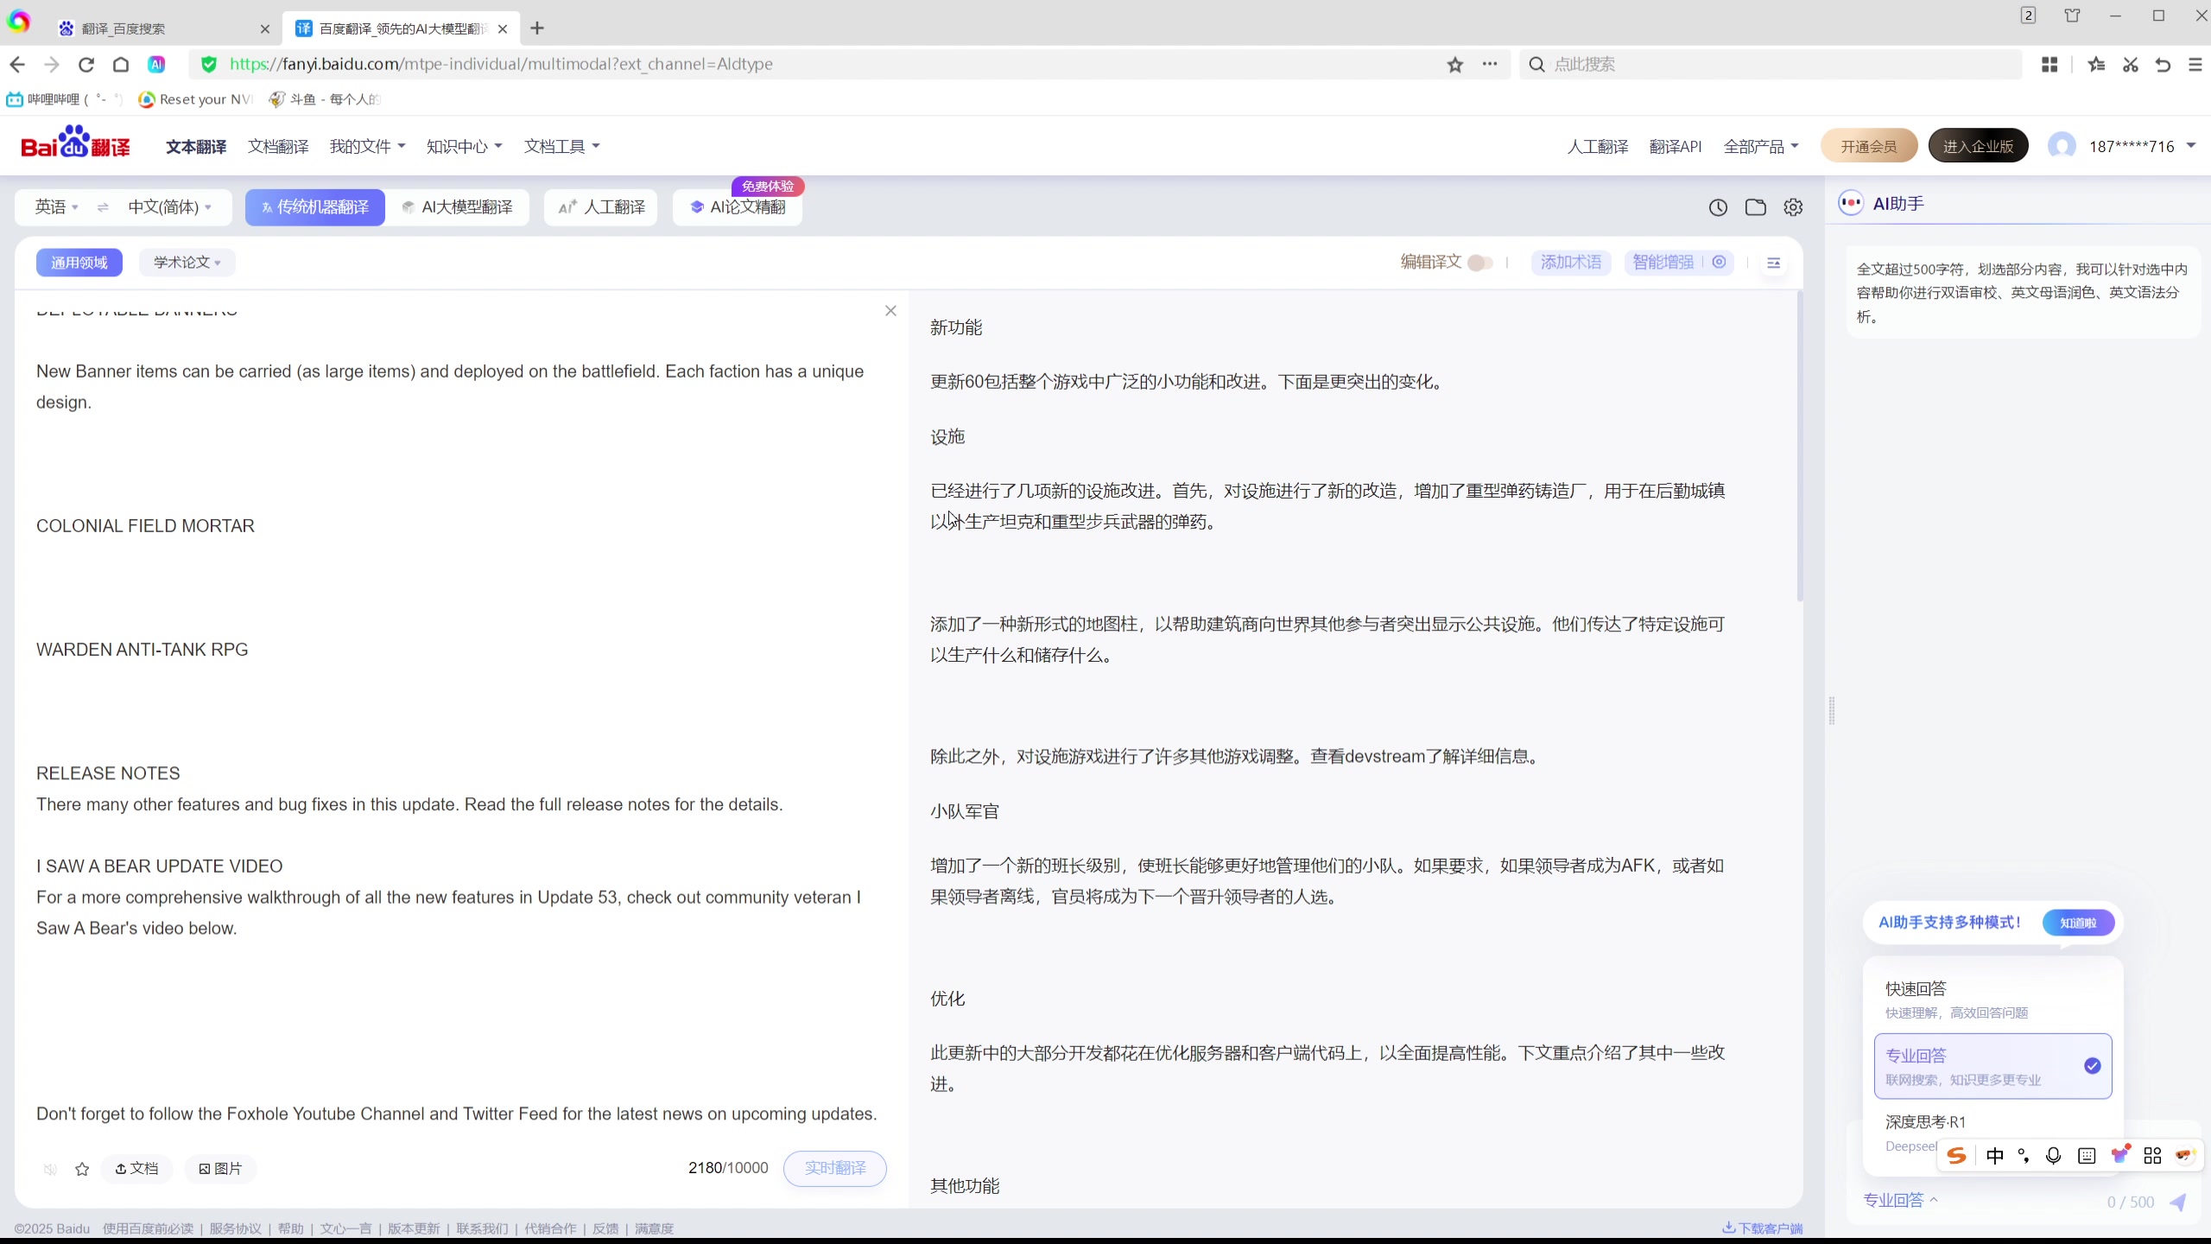Clear the source text with X
Image resolution: width=2211 pixels, height=1244 pixels.
pyautogui.click(x=890, y=311)
